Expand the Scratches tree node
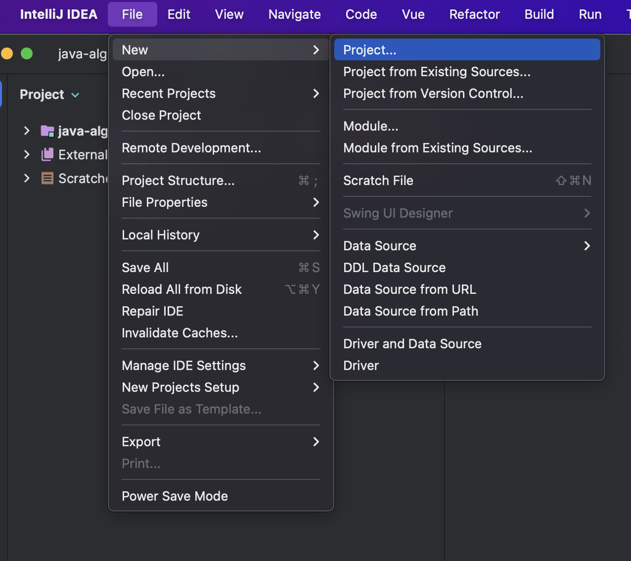Screen dimensions: 631x561 (27, 178)
